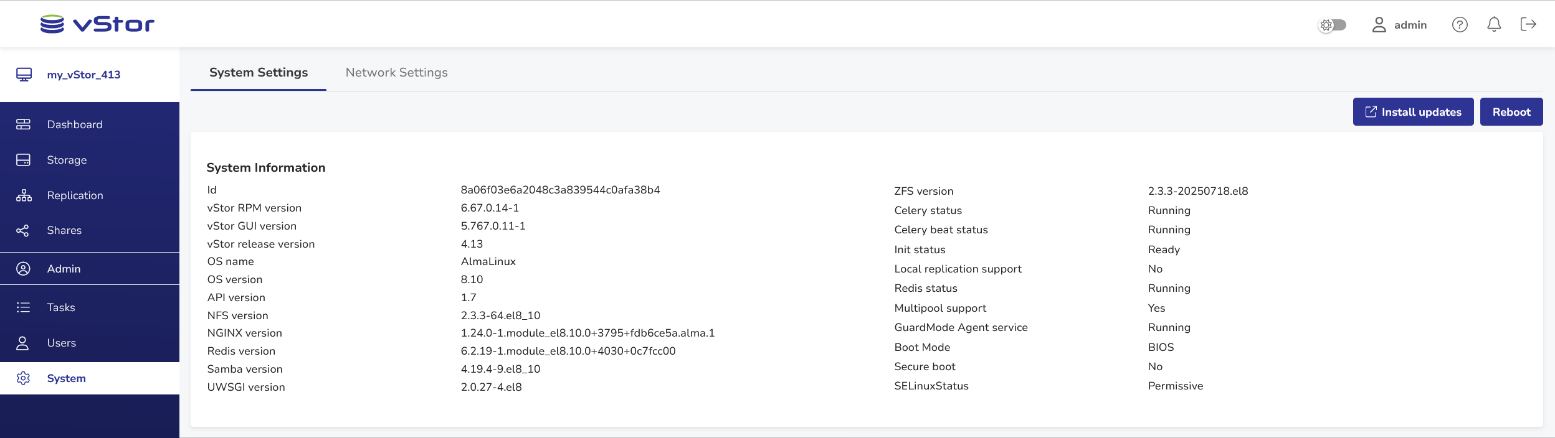Screen dimensions: 1555x438
Task: Click the Shares icon in sidebar
Action: pyautogui.click(x=23, y=231)
